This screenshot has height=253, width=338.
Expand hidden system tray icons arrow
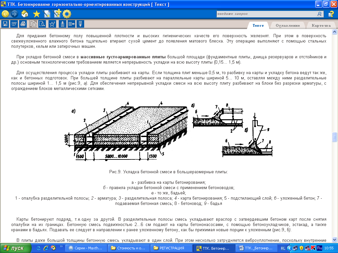click(289, 248)
